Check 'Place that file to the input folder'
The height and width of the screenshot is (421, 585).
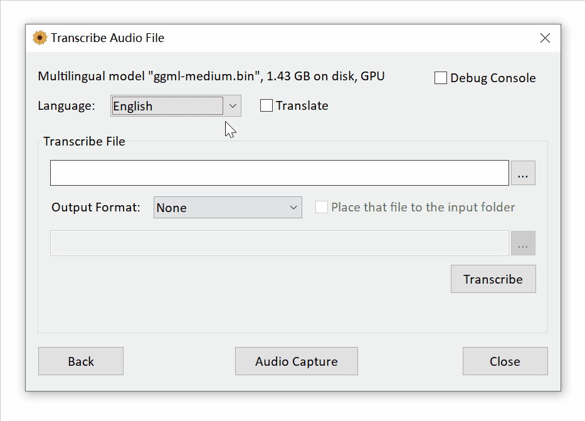tap(322, 208)
